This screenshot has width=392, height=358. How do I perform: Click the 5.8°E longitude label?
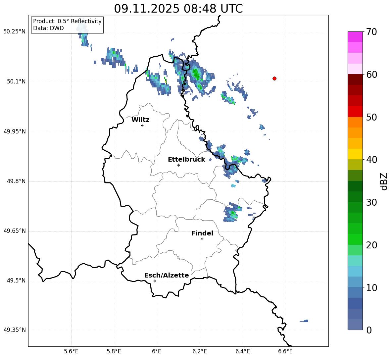coord(114,351)
